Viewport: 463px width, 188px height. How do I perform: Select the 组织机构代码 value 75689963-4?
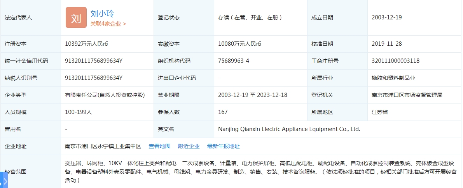tap(234, 61)
